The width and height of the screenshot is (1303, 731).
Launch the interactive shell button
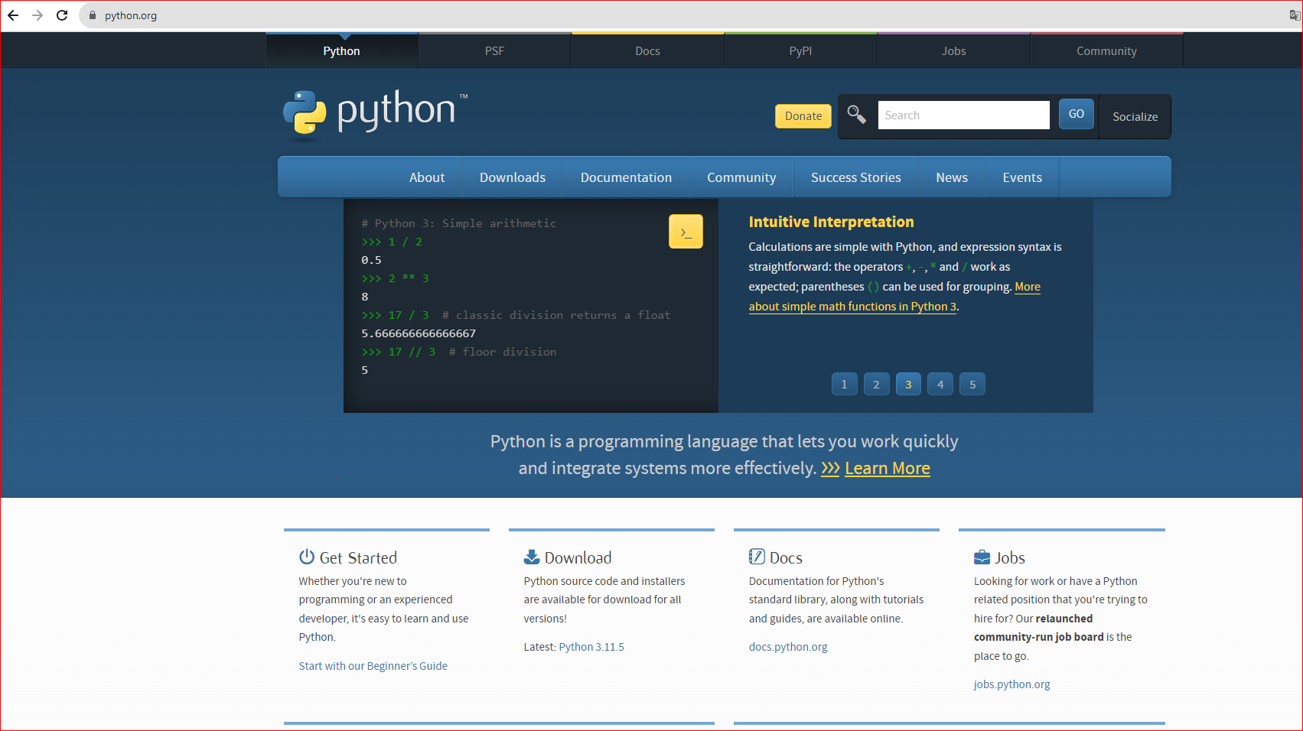[686, 232]
